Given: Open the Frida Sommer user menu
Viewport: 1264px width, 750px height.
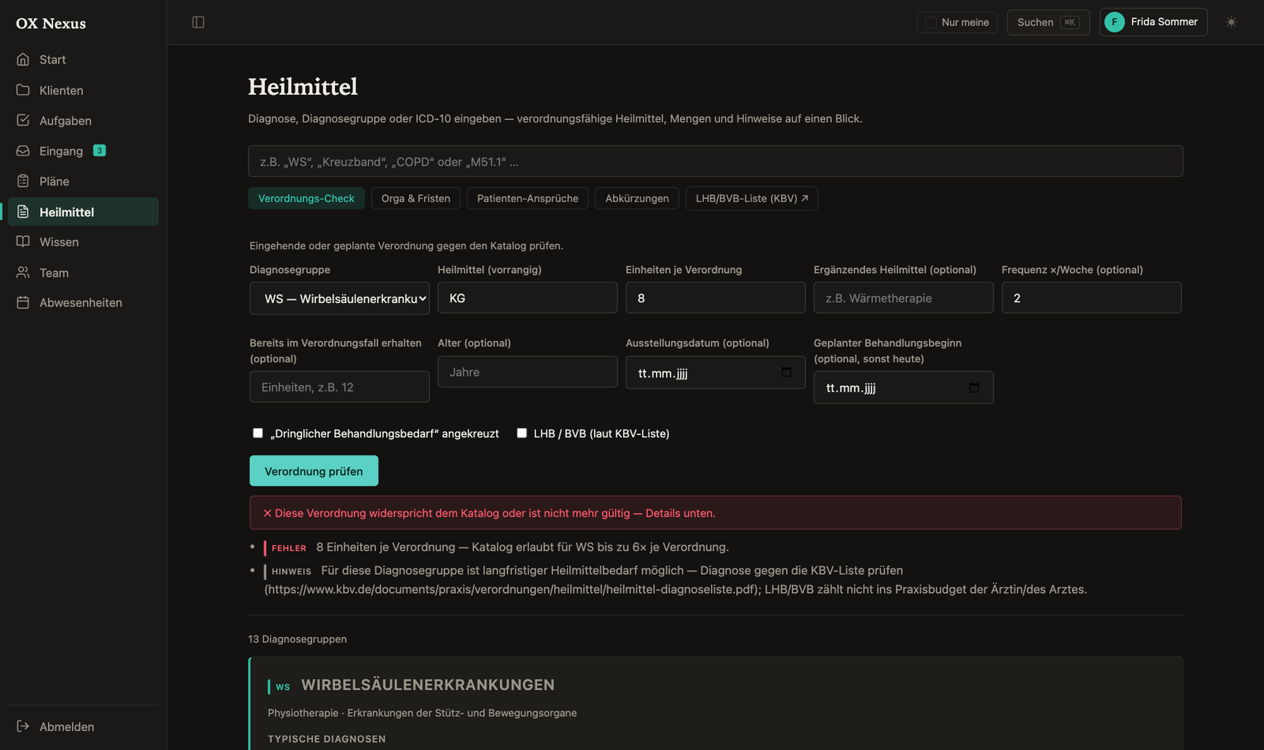Looking at the screenshot, I should [1153, 22].
